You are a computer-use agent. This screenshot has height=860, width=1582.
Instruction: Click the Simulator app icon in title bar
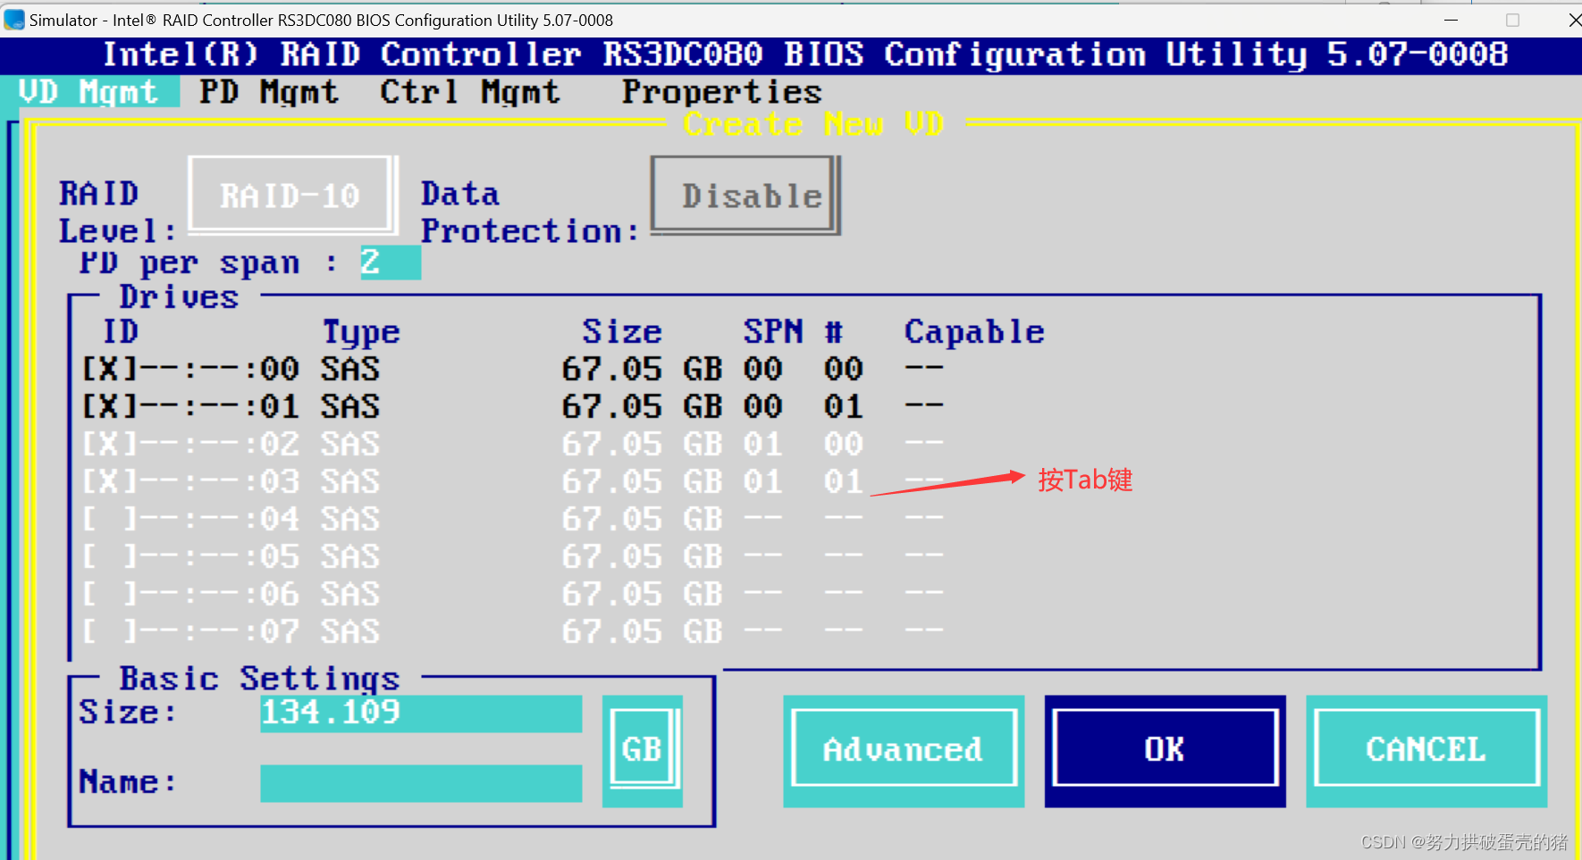[x=14, y=19]
